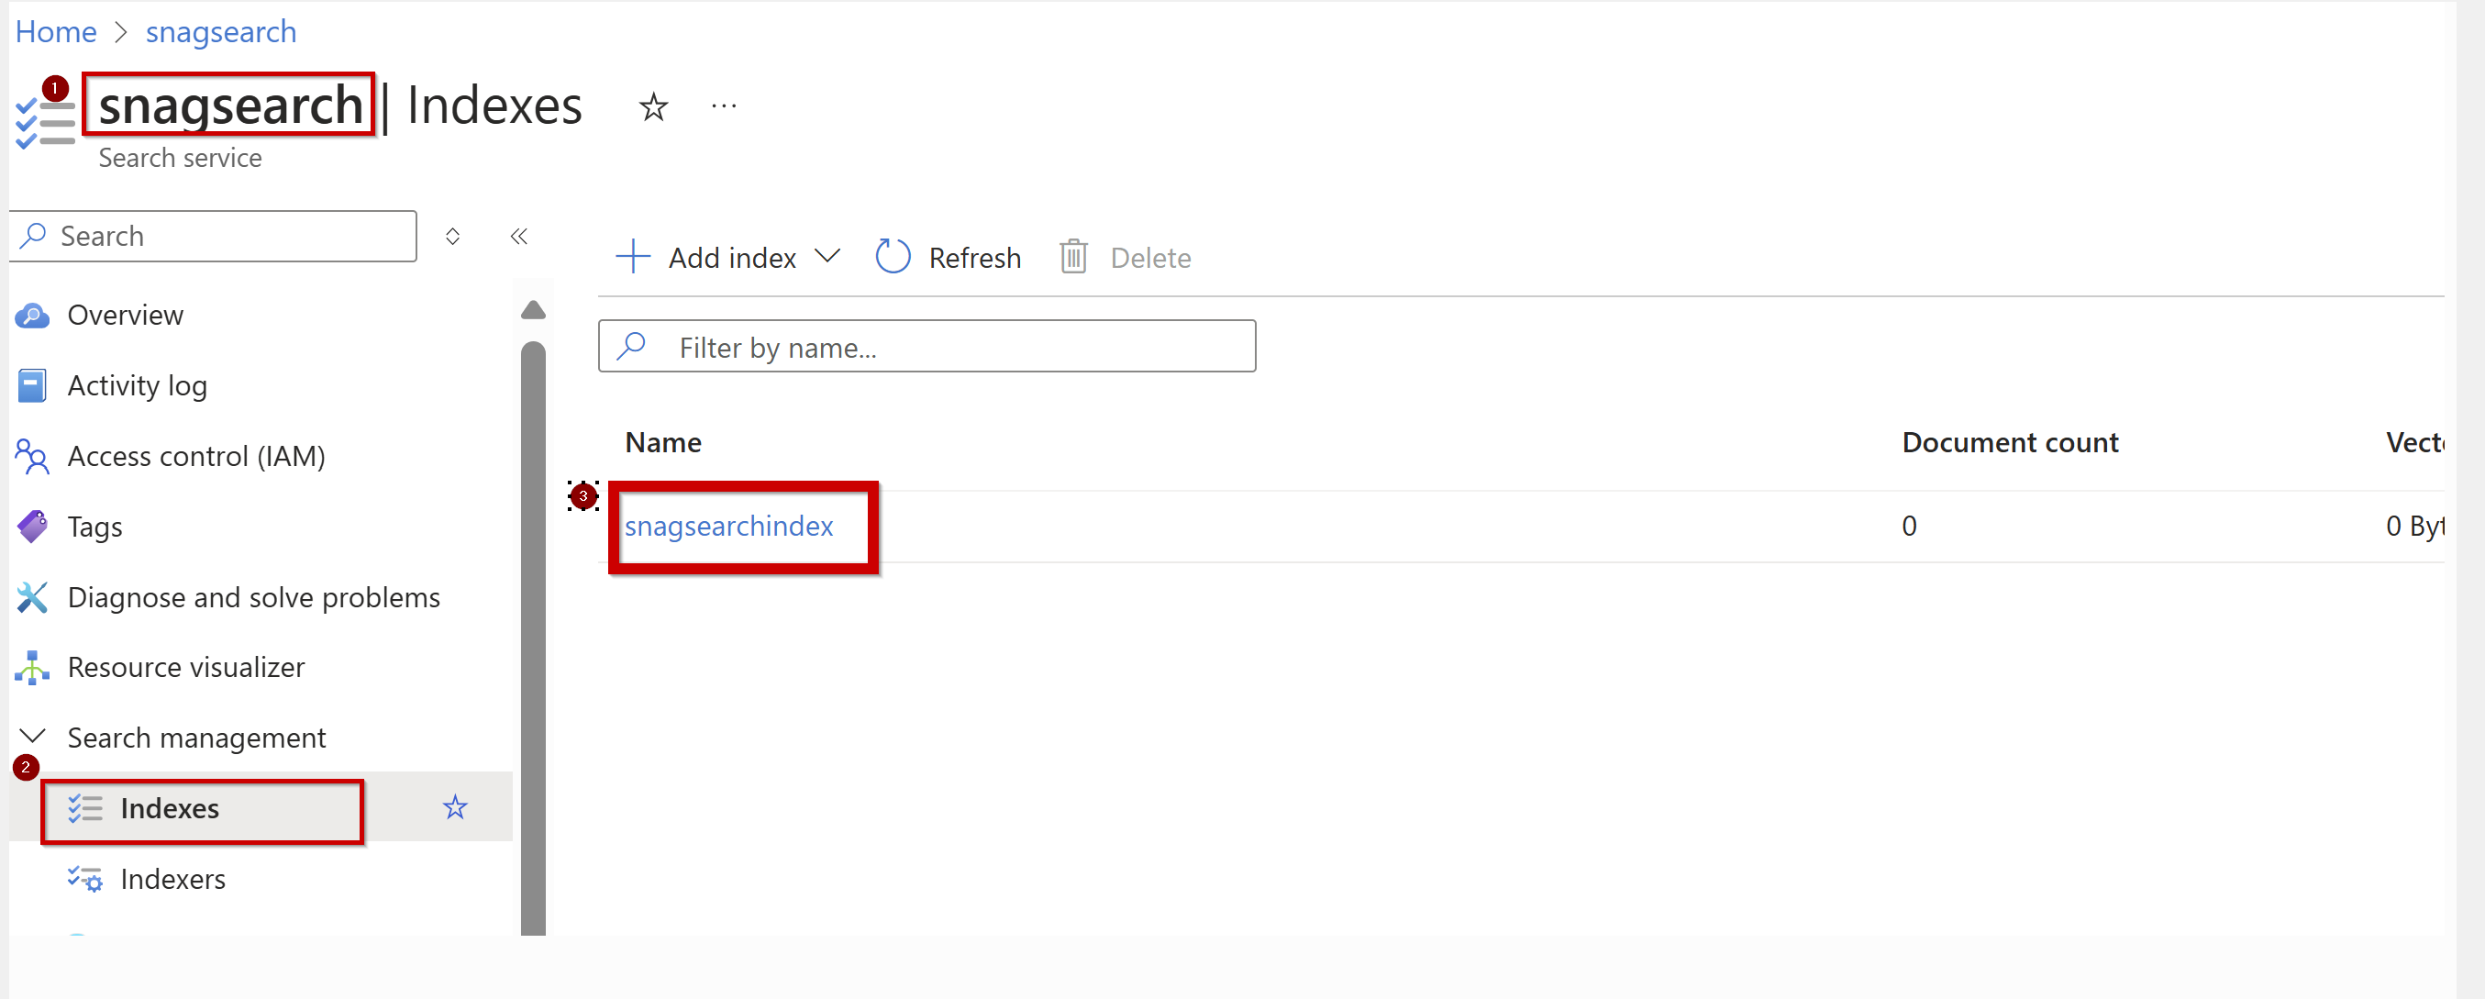
Task: Click the Resource visualizer hierarchy icon
Action: 32,667
